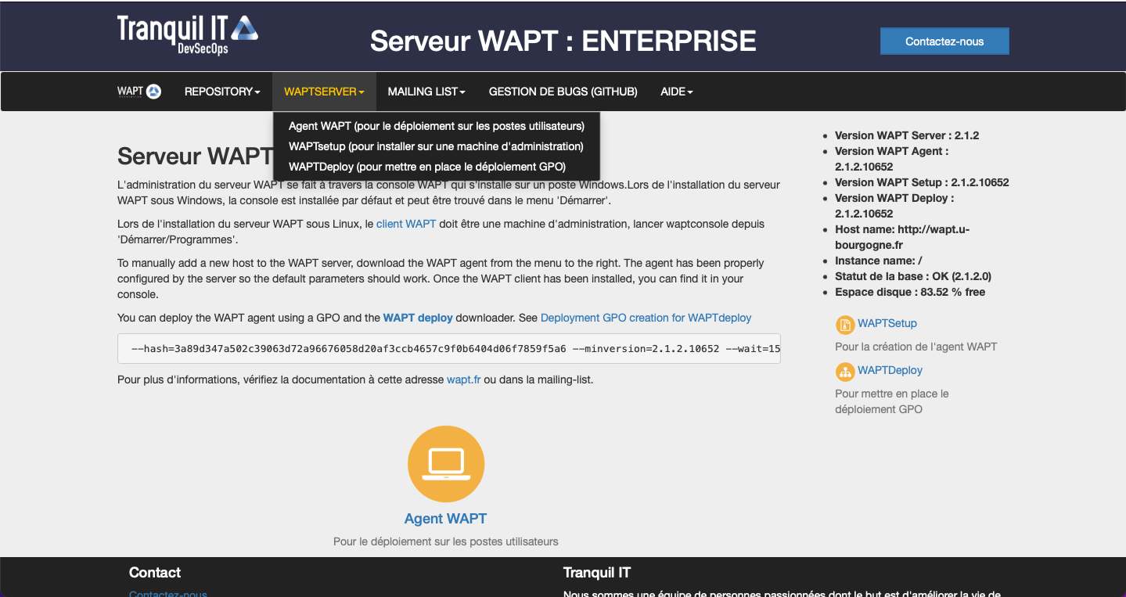
Task: Open Deployment GPO creation for WAPTdeploy link
Action: point(646,318)
